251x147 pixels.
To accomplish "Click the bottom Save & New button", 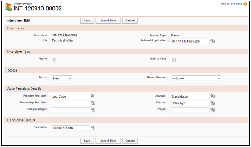I will click(108, 141).
